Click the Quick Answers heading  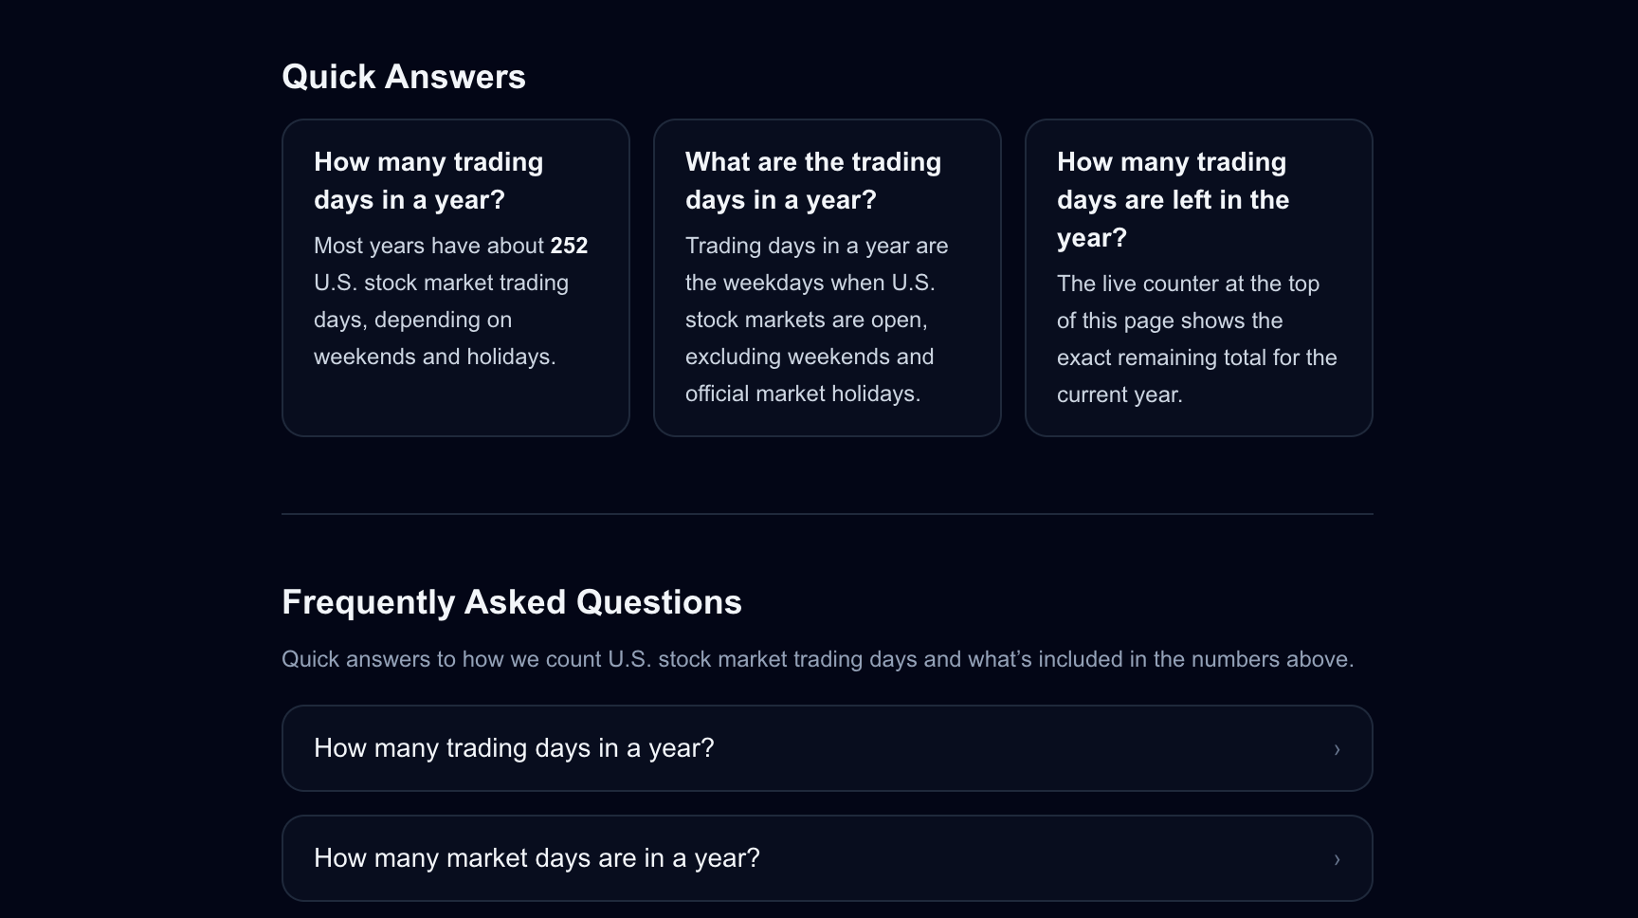[x=404, y=76]
